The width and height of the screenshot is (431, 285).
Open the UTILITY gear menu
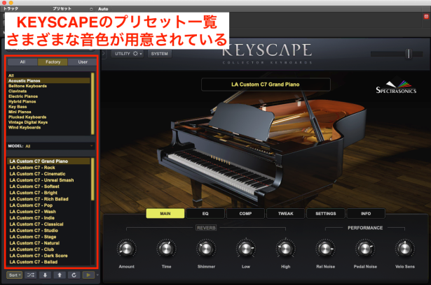[128, 54]
